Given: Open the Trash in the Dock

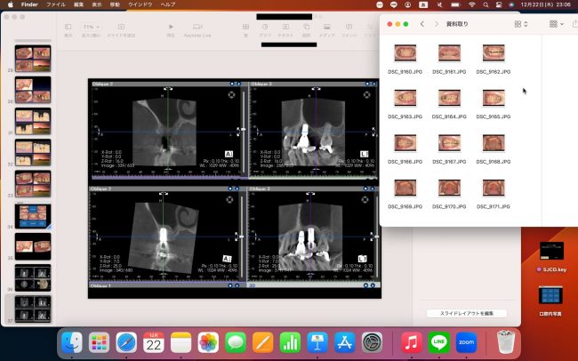Looking at the screenshot, I should tap(506, 342).
